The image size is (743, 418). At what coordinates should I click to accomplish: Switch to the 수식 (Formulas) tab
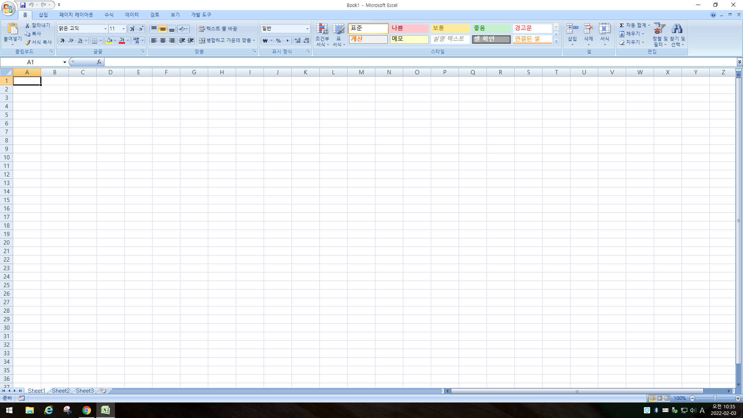coord(109,15)
